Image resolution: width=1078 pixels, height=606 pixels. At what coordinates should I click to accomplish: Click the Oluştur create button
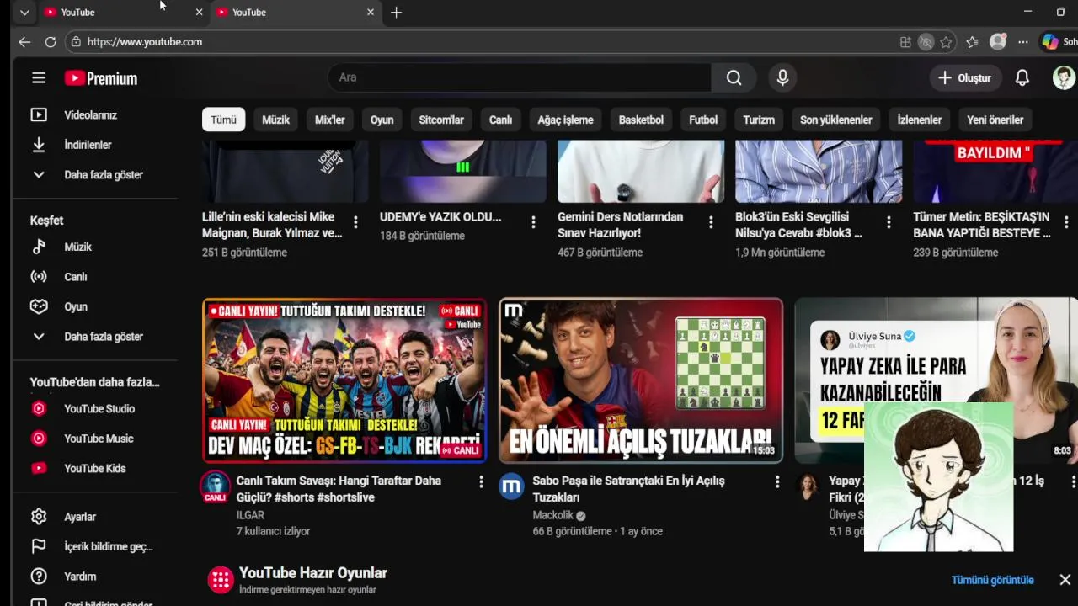coord(965,77)
